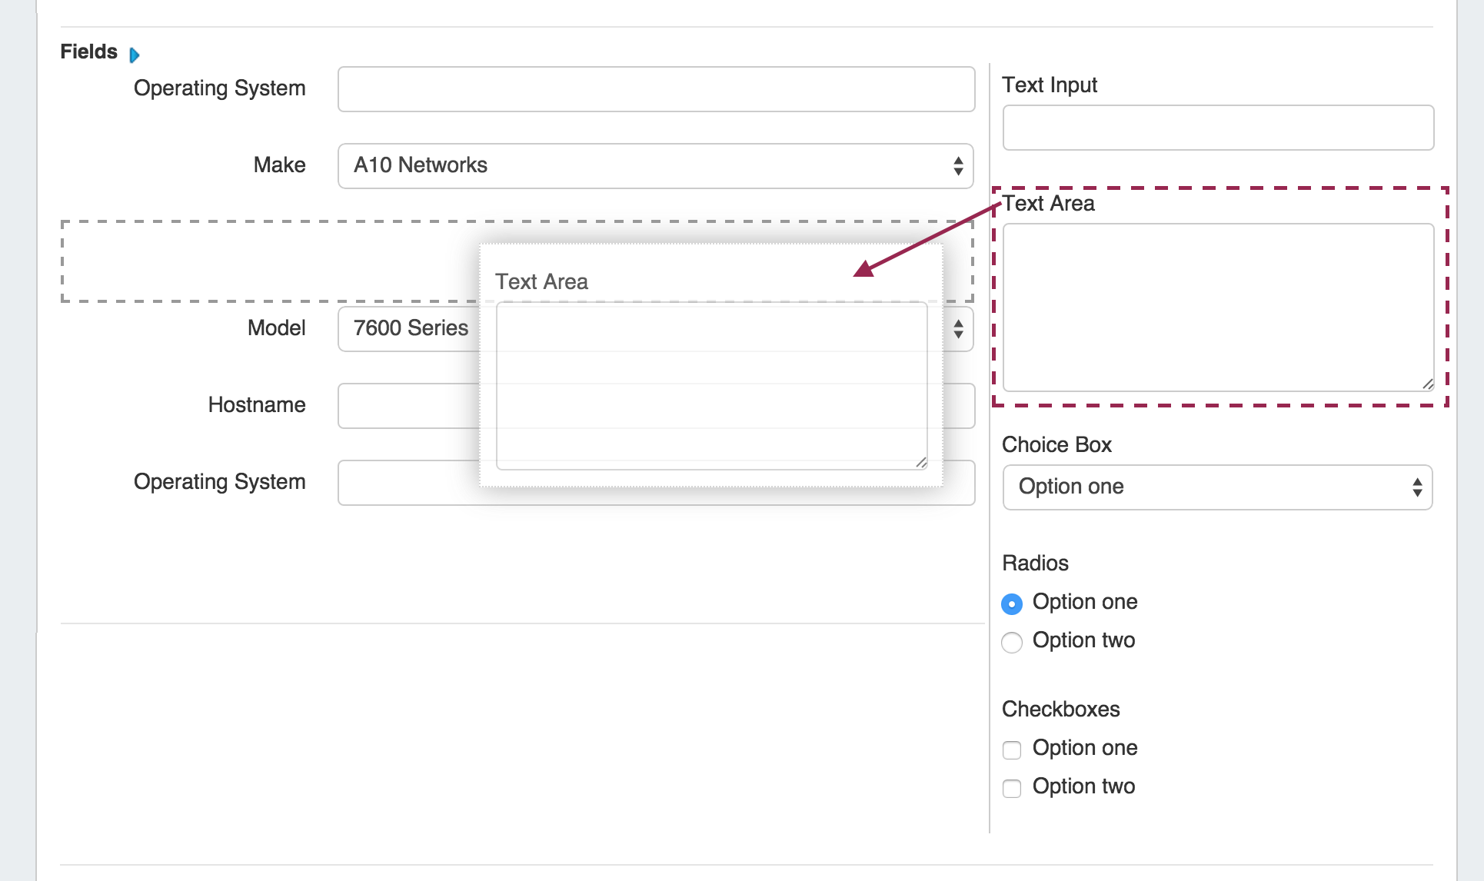Click the Text Area label in the palette
The image size is (1484, 881).
pyautogui.click(x=1048, y=204)
